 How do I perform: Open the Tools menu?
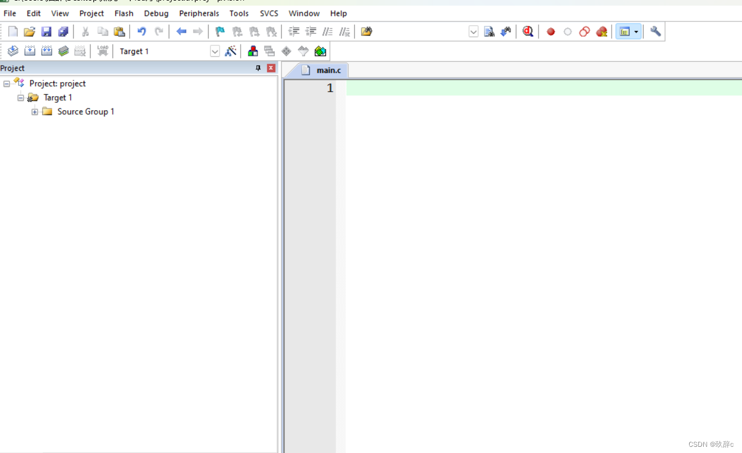point(239,13)
